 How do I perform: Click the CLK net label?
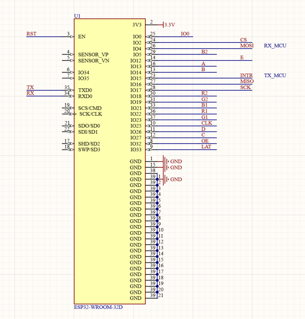(207, 123)
